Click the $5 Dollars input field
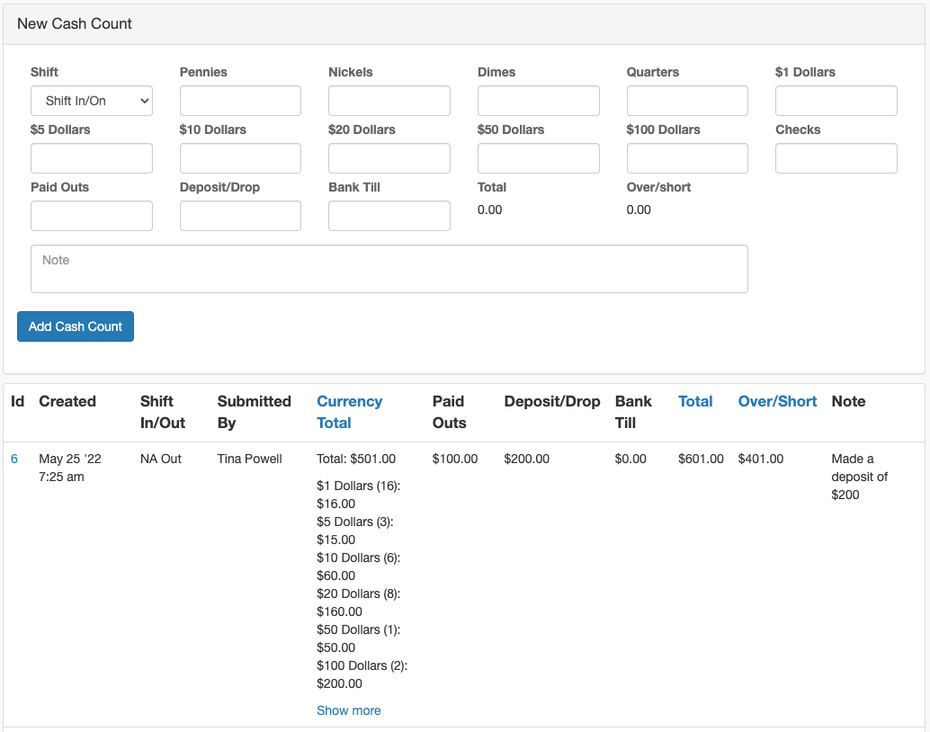The height and width of the screenshot is (732, 930). click(92, 158)
